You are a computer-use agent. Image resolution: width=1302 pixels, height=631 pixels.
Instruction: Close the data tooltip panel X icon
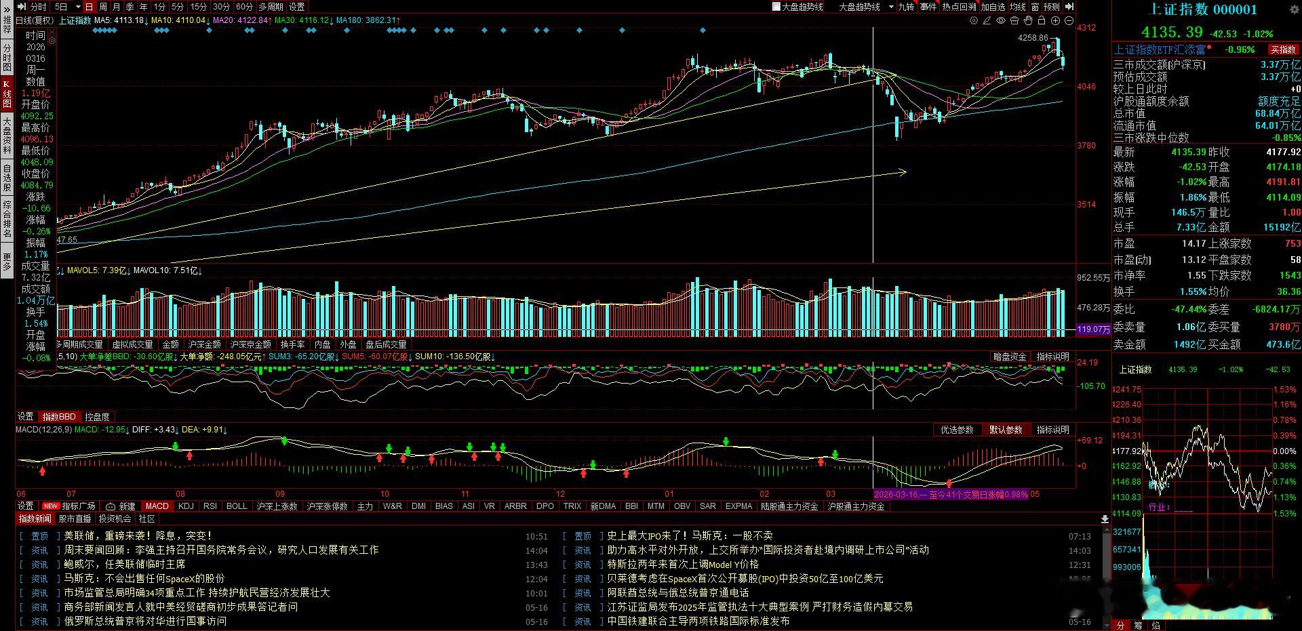click(x=52, y=32)
